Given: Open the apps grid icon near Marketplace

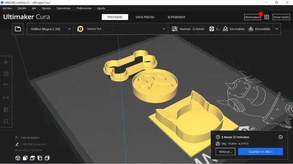Looking at the screenshot, I should [266, 17].
